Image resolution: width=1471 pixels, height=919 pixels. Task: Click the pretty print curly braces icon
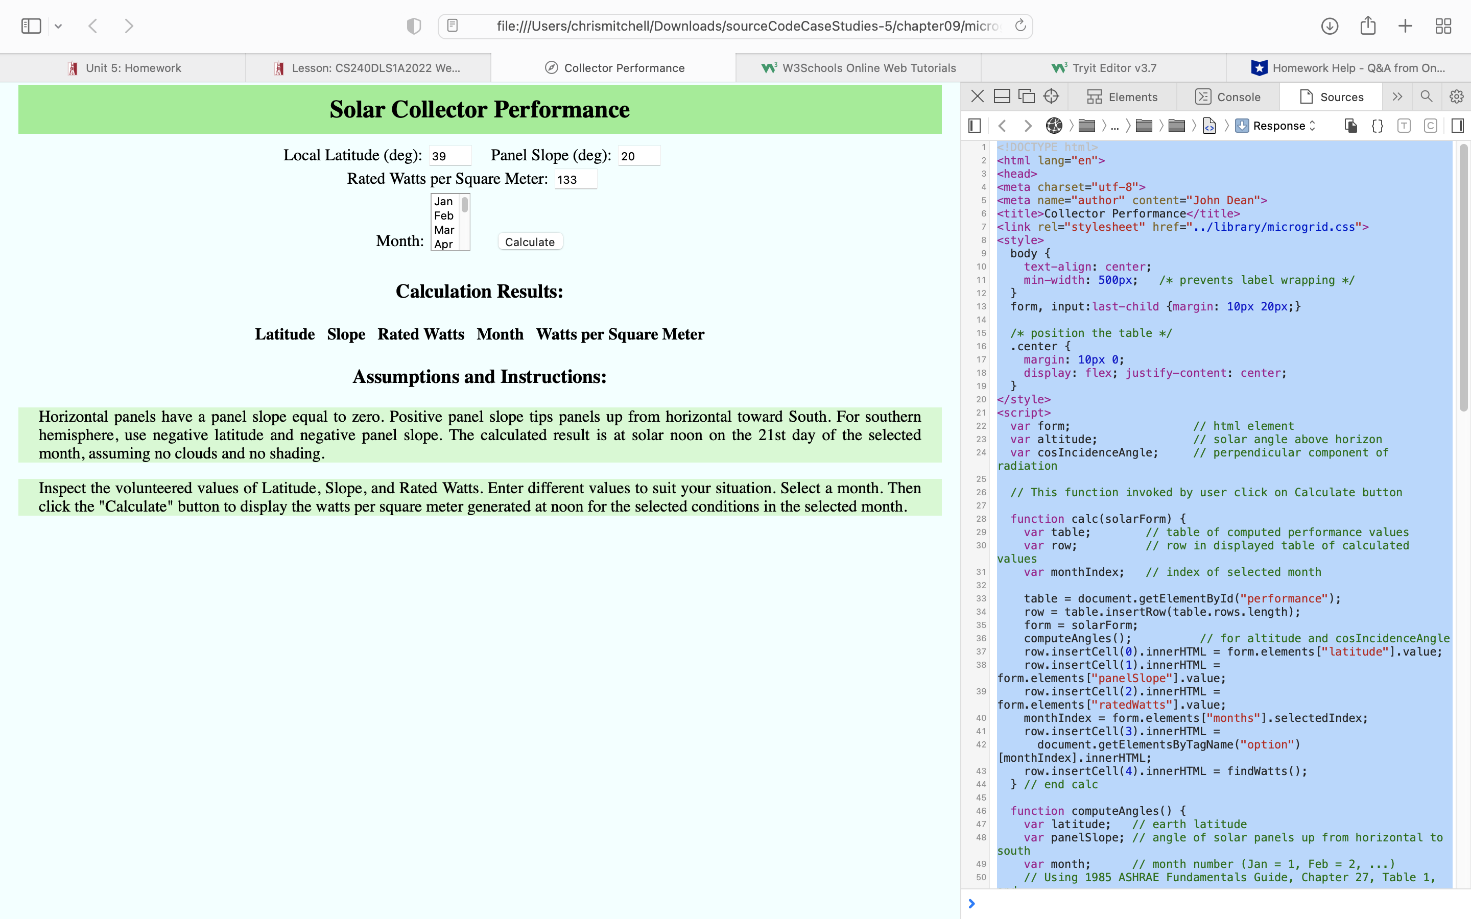click(x=1378, y=126)
